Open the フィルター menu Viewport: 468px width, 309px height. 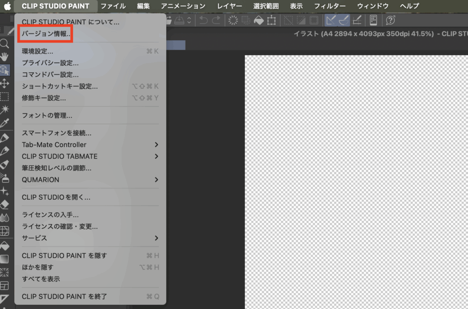[x=330, y=6]
